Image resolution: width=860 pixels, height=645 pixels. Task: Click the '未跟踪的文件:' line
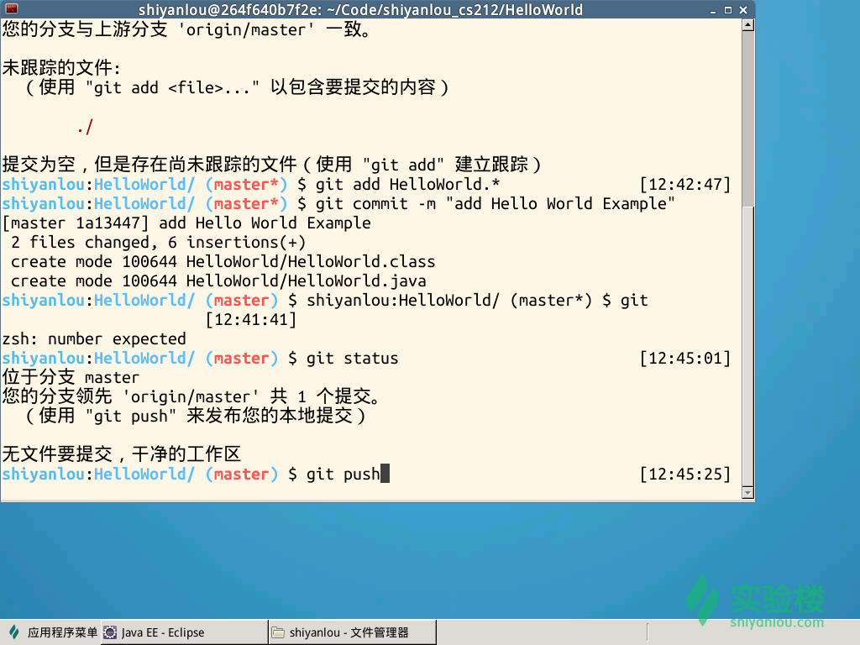click(x=60, y=68)
